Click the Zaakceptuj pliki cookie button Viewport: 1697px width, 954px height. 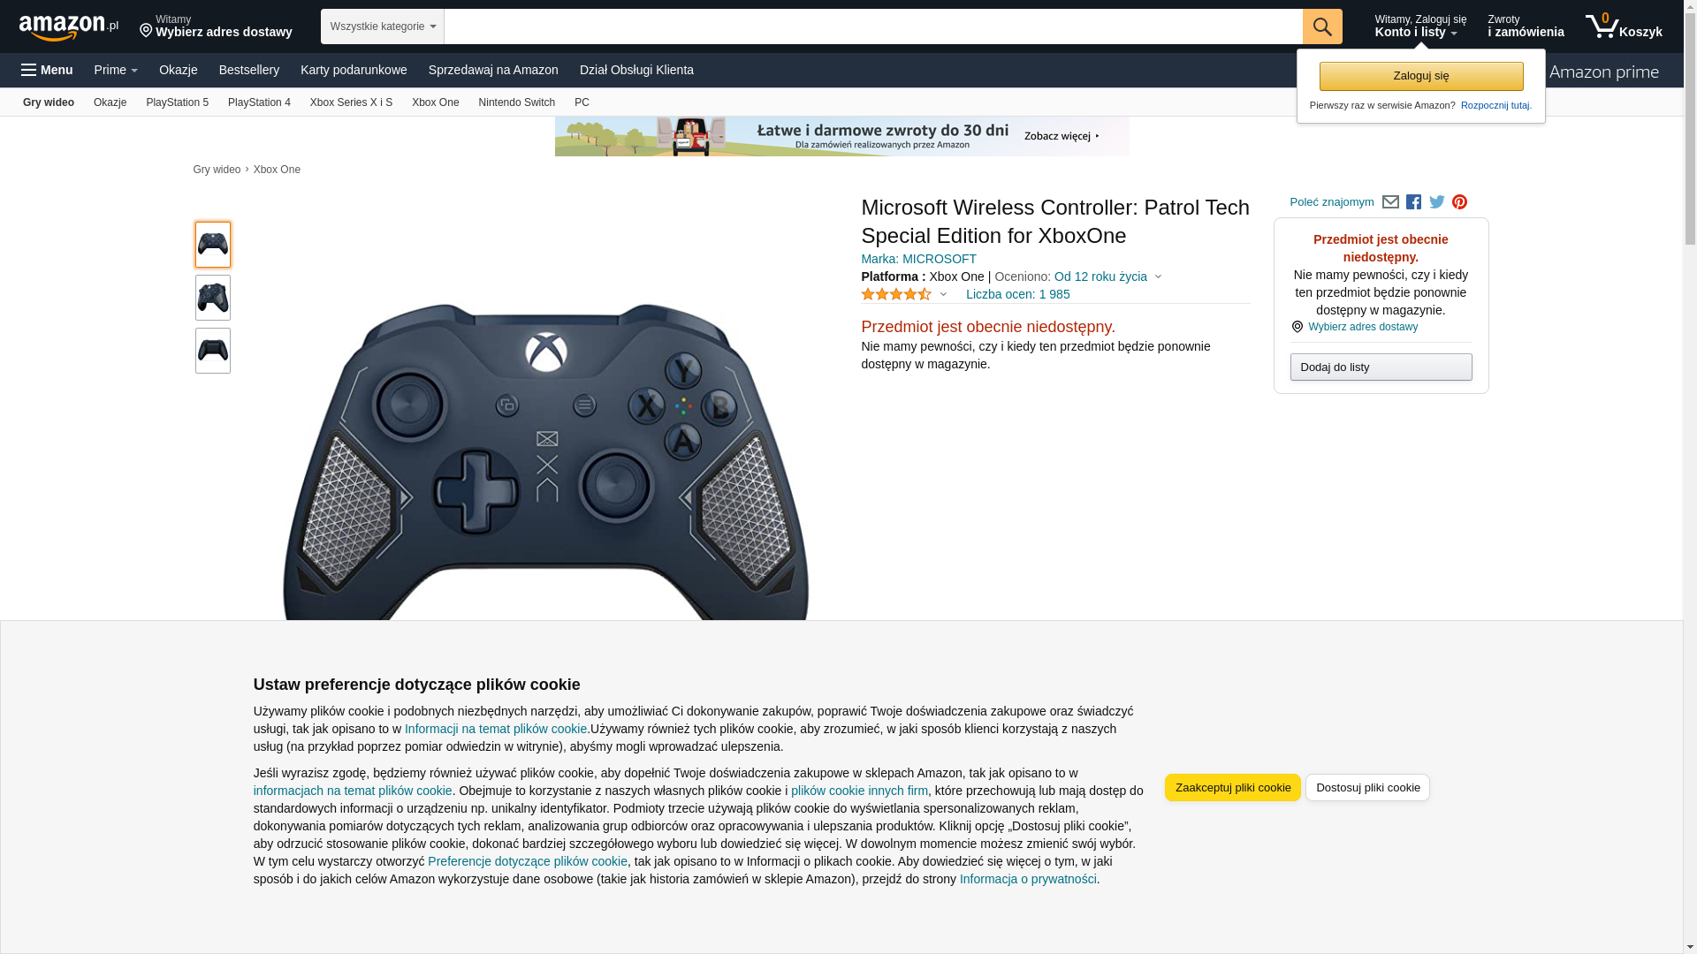[x=1232, y=788]
